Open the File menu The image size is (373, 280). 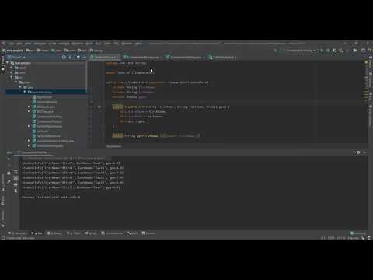click(x=12, y=44)
